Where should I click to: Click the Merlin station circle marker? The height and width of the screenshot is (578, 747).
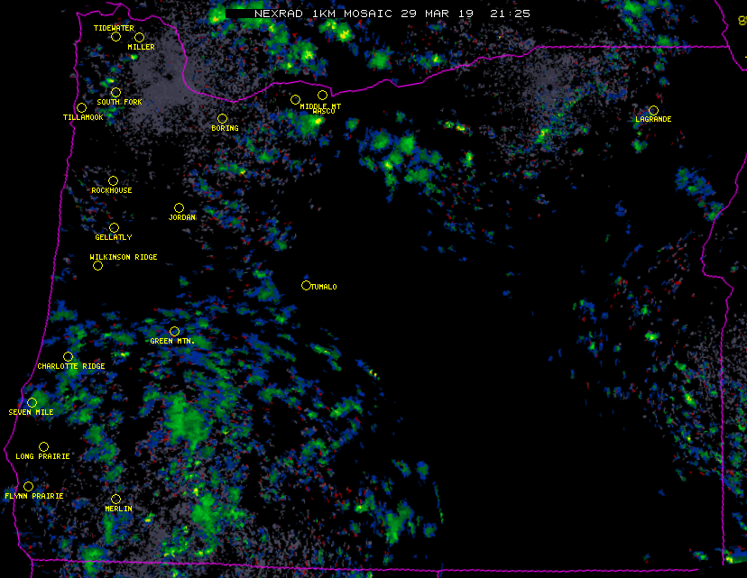point(115,500)
